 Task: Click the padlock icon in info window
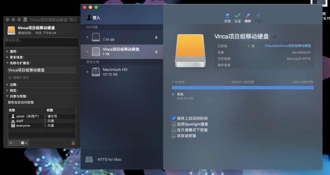pyautogui.click(x=73, y=143)
